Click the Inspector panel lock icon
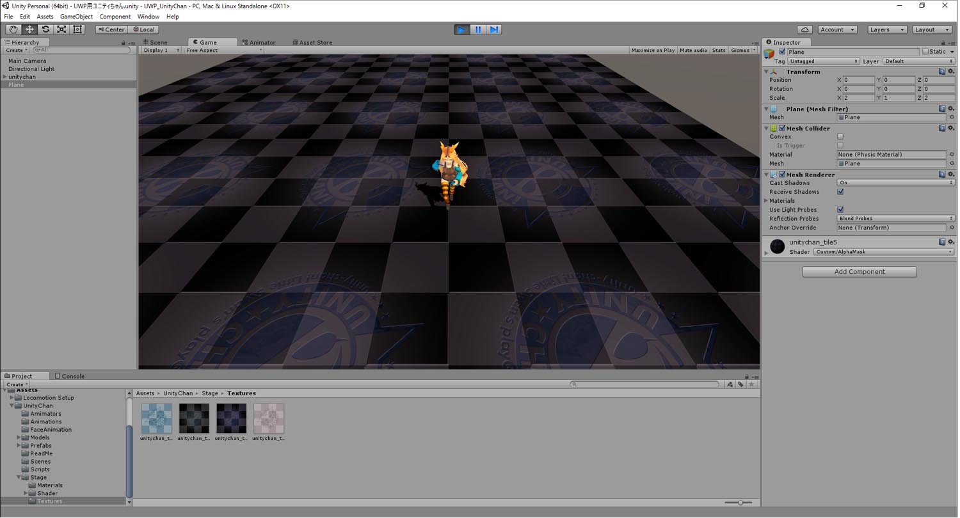Image resolution: width=960 pixels, height=518 pixels. (x=944, y=43)
